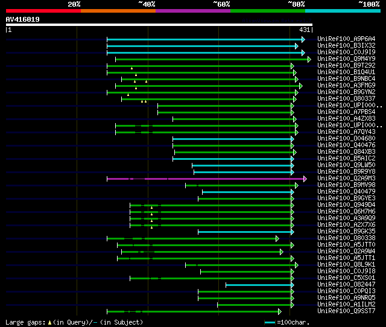Select the UniRef100_A4ZX83 label
The image size is (386, 327).
click(x=346, y=118)
